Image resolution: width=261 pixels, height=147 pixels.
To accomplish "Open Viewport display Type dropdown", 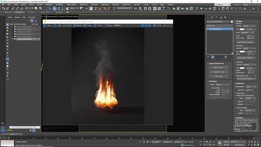I will point(250,111).
